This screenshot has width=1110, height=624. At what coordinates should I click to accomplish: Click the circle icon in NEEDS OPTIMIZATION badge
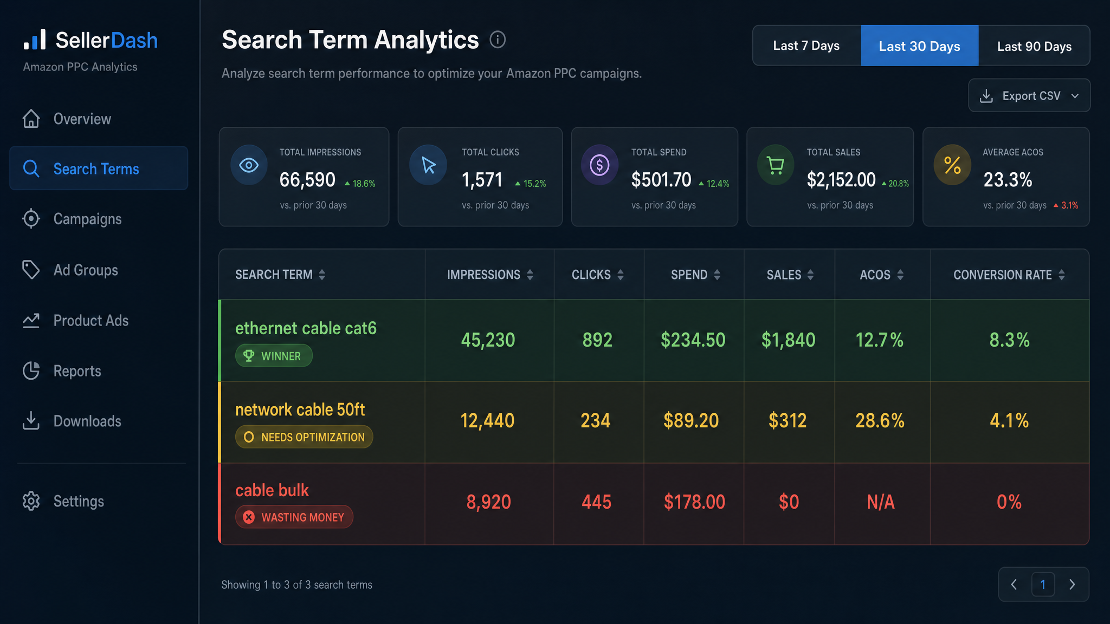249,437
